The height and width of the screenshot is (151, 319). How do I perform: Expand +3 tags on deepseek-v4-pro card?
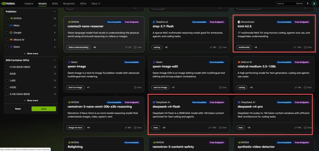249,128
